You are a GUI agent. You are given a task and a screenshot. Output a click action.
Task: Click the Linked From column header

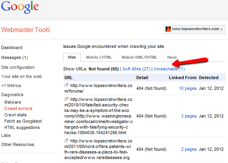click(x=183, y=78)
